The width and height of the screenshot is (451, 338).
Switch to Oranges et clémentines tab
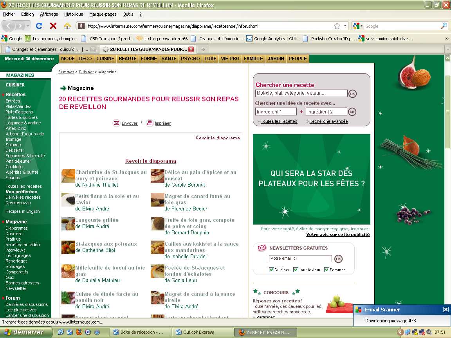(x=50, y=49)
